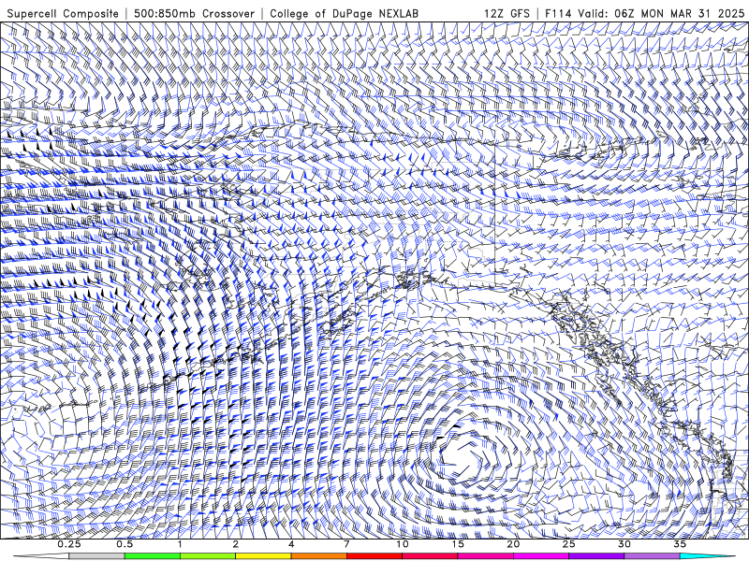749x561 pixels.
Task: Click the bright green 0.5–1 color bar segment
Action: click(x=152, y=556)
